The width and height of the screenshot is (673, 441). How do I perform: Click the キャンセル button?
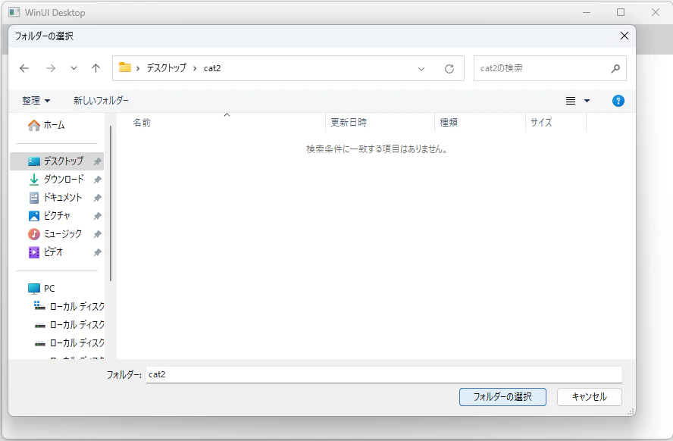tap(590, 397)
